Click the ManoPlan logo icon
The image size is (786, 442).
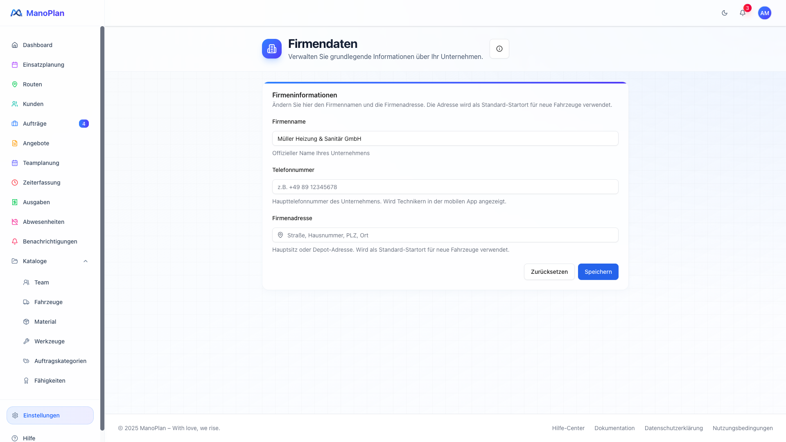click(x=16, y=13)
